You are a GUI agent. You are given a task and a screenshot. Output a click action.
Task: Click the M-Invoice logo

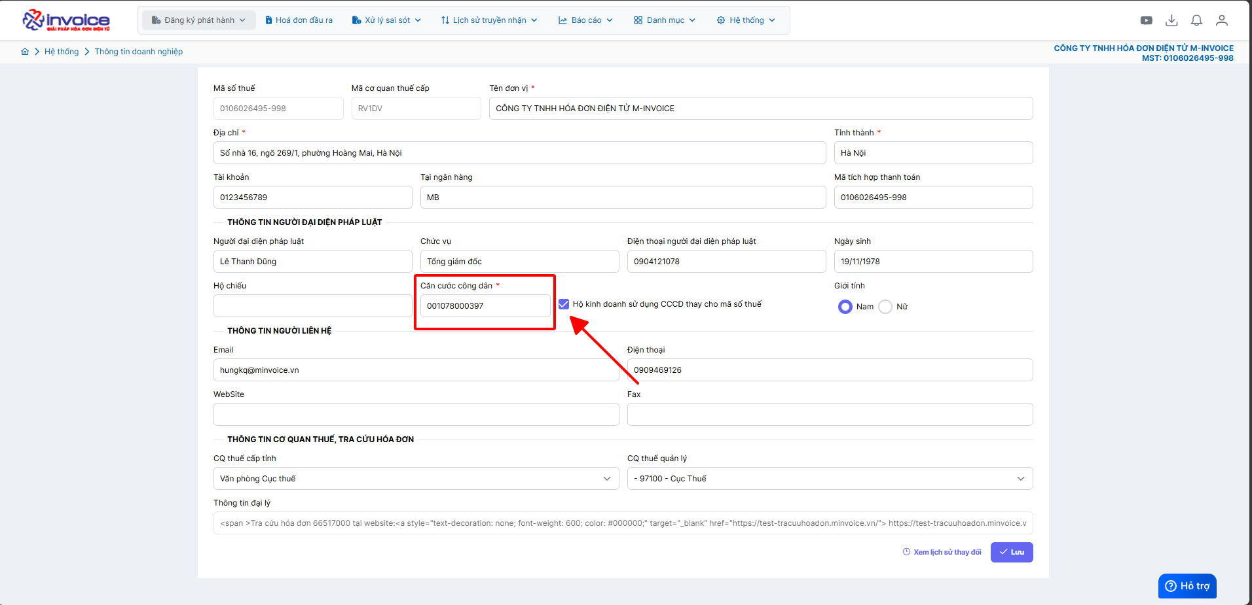(x=66, y=20)
